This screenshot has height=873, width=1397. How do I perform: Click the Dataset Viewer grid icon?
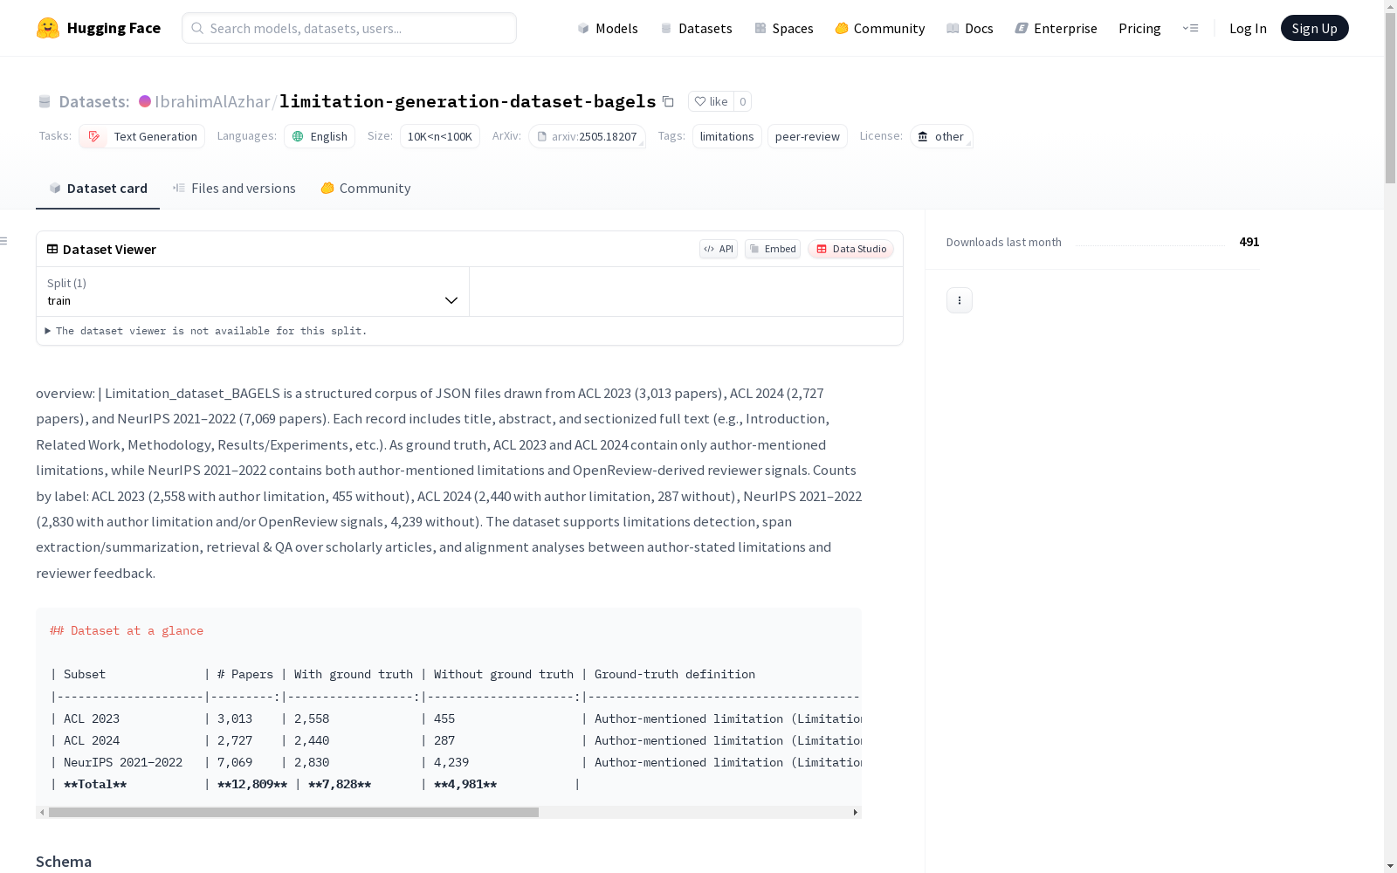[52, 249]
